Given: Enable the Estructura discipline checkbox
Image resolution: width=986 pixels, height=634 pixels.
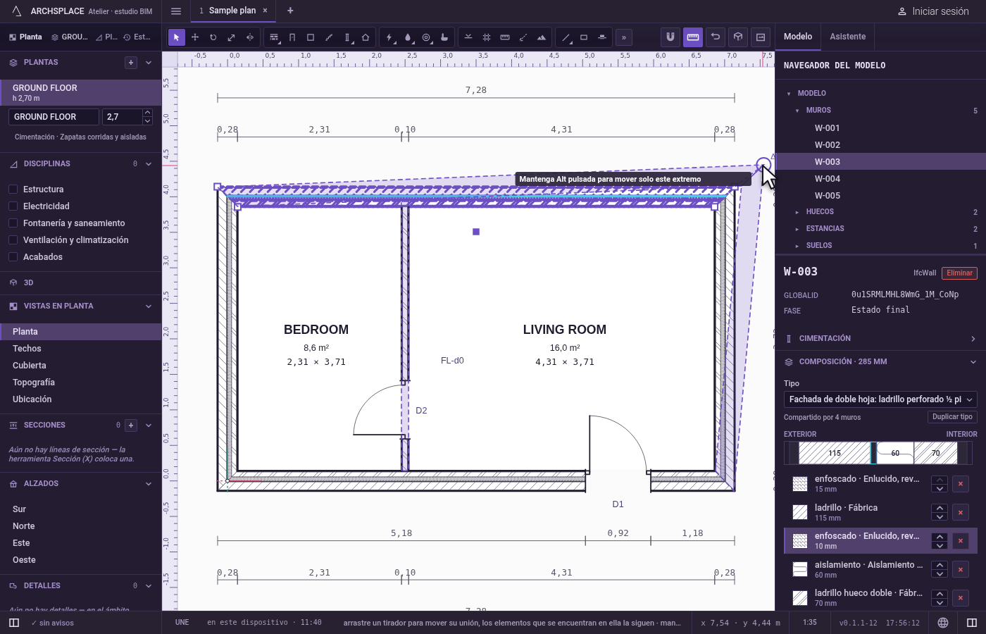Looking at the screenshot, I should (x=13, y=189).
